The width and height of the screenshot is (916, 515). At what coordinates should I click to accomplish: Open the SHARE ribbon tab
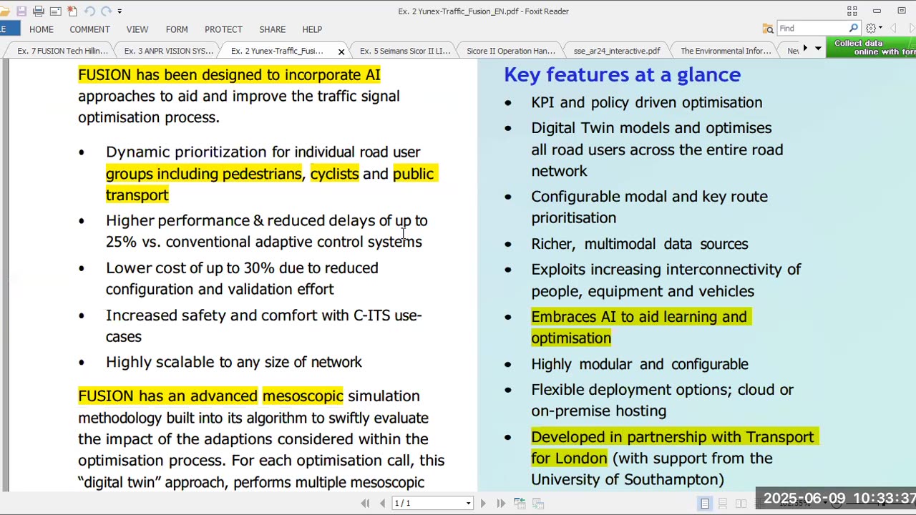[x=273, y=29]
